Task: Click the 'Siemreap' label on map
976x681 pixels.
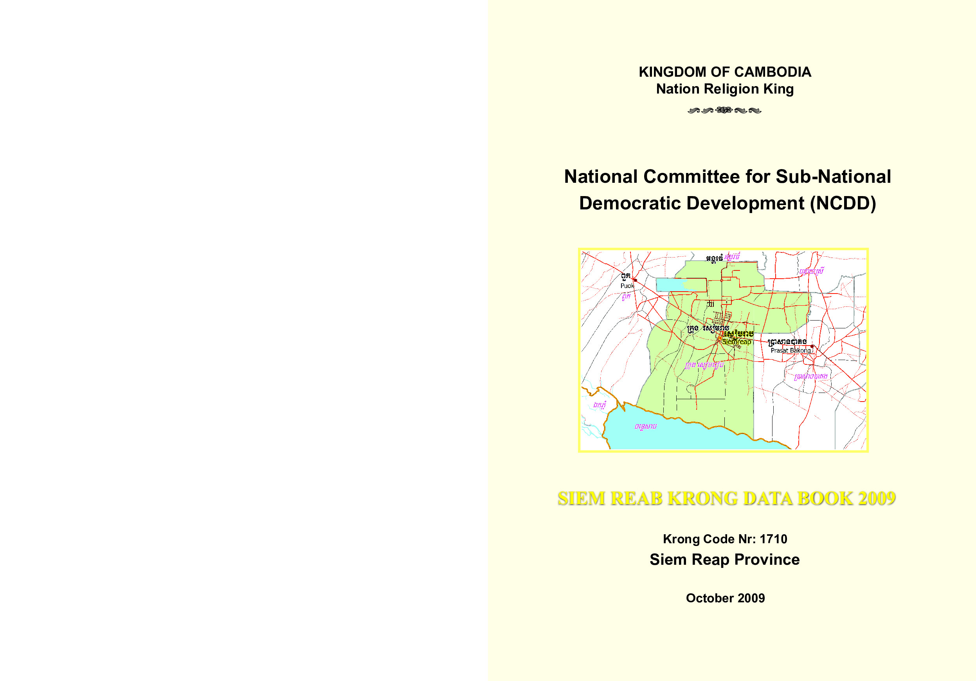Action: tap(737, 342)
